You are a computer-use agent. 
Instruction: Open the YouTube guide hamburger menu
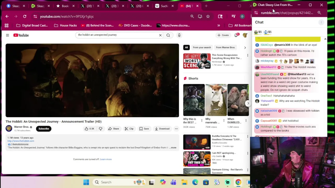(7, 35)
